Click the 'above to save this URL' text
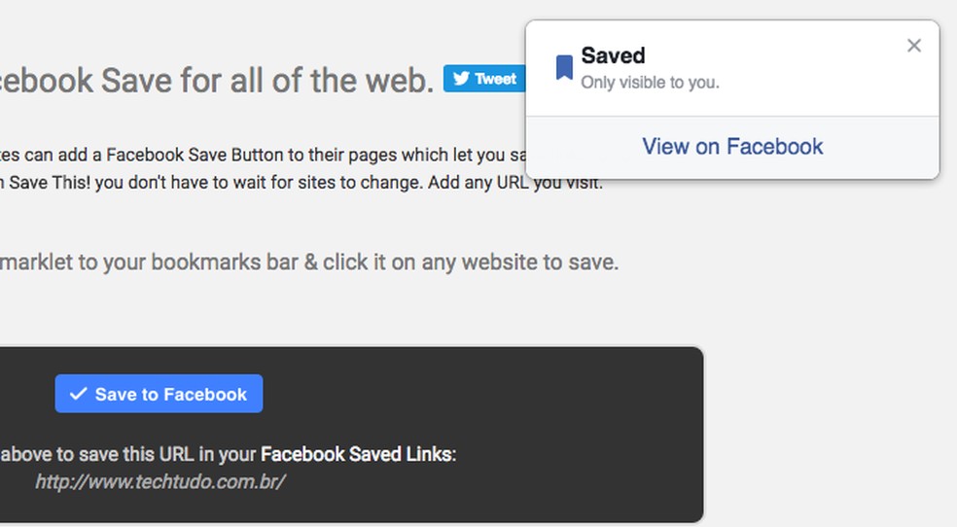The height and width of the screenshot is (527, 957). 126,453
